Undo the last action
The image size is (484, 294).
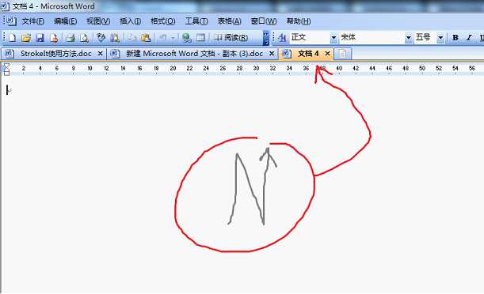point(162,38)
